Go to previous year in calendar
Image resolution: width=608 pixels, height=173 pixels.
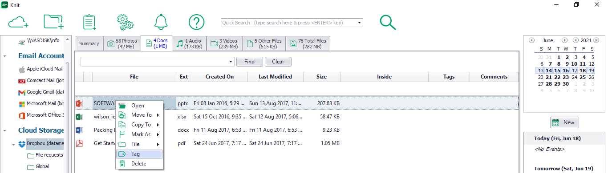576,40
